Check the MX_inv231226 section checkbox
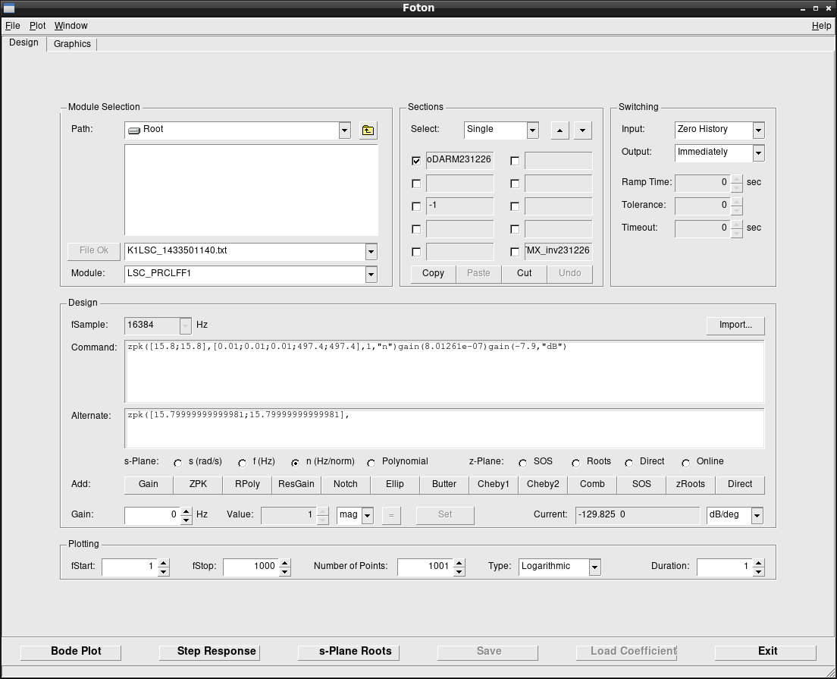This screenshot has width=837, height=679. pos(515,252)
